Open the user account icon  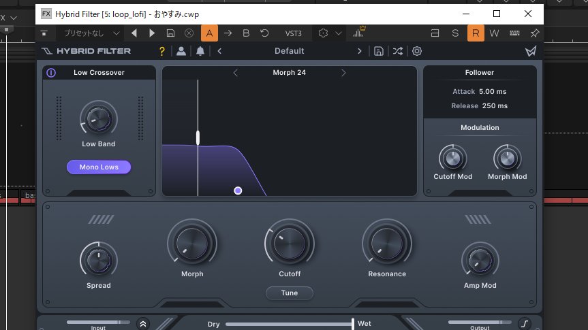click(181, 51)
